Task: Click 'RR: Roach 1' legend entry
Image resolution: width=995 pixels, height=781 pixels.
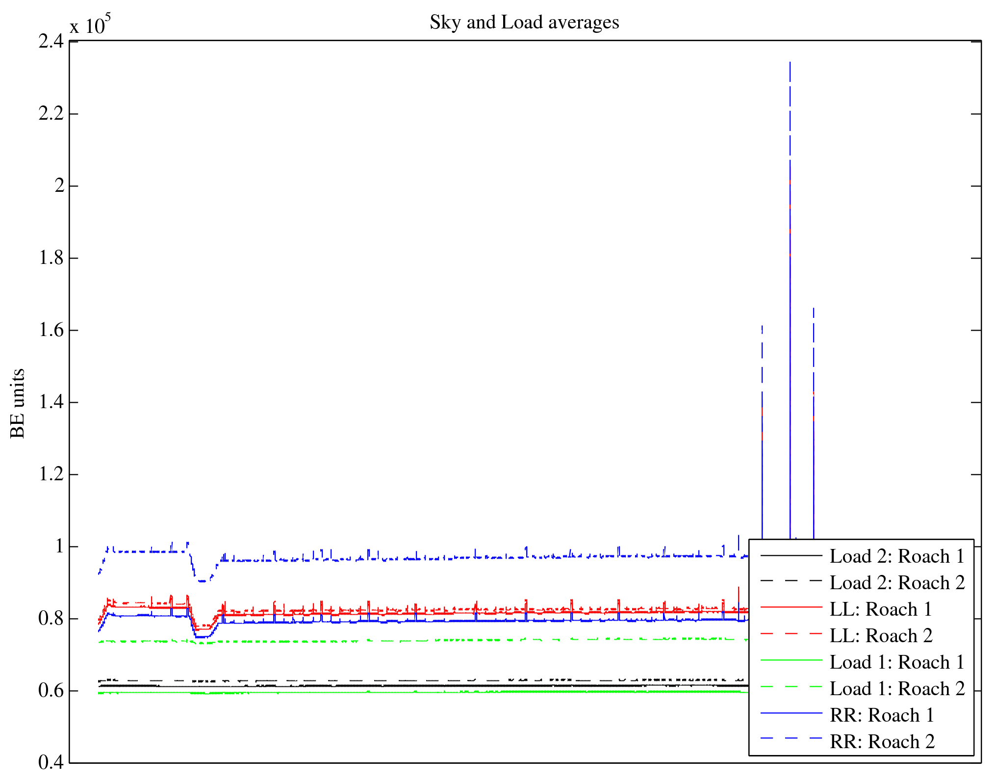Action: [882, 715]
